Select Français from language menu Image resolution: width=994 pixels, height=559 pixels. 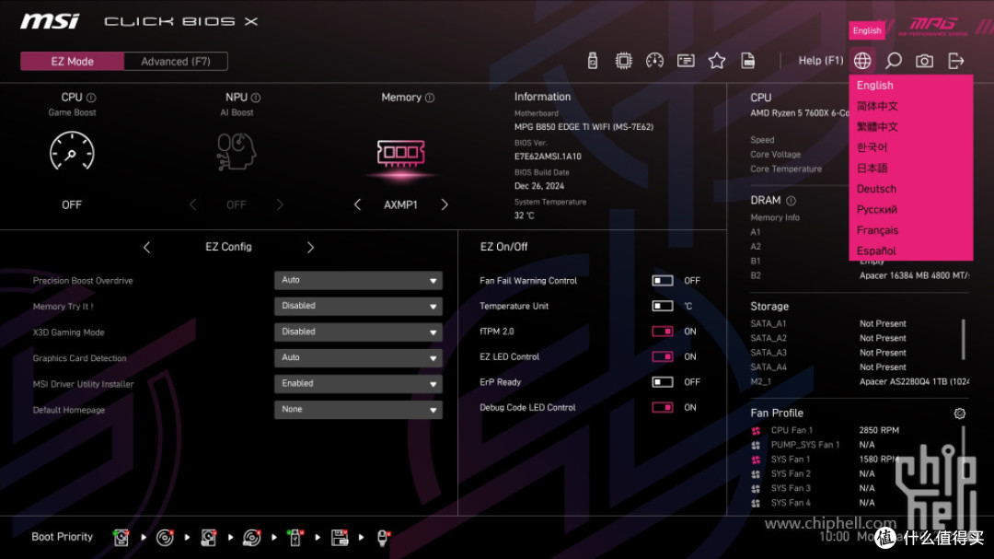point(910,230)
